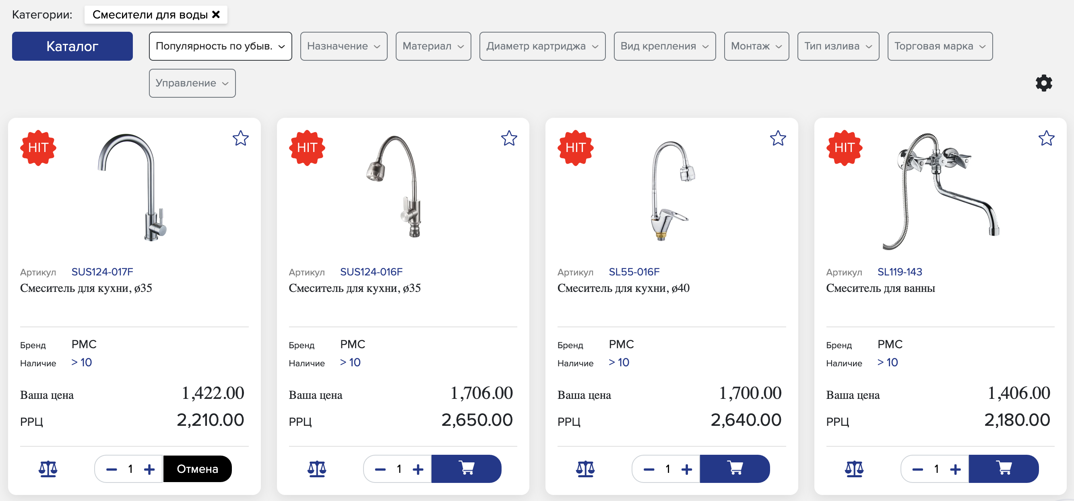This screenshot has width=1074, height=501.
Task: Expand the Назначение filter
Action: click(x=343, y=46)
